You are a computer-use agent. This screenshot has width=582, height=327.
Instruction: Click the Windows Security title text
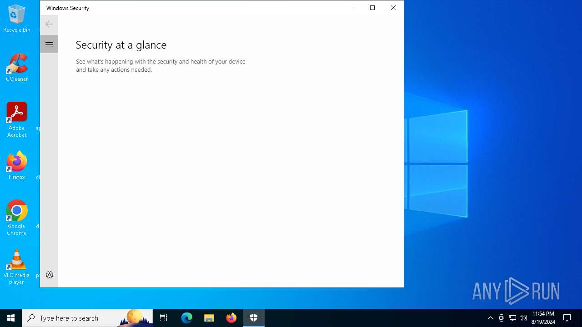pyautogui.click(x=68, y=8)
